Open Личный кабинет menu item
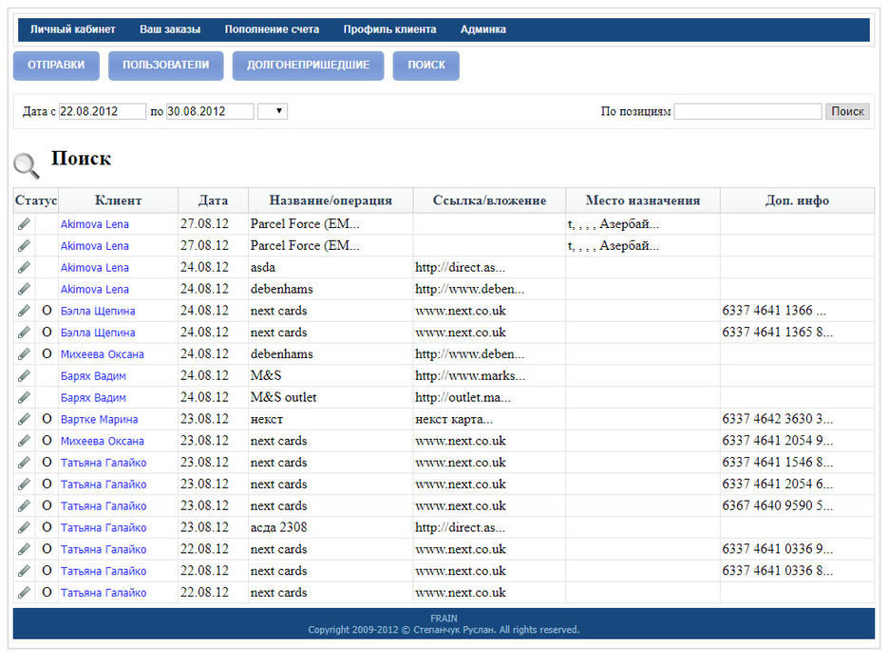 (72, 29)
